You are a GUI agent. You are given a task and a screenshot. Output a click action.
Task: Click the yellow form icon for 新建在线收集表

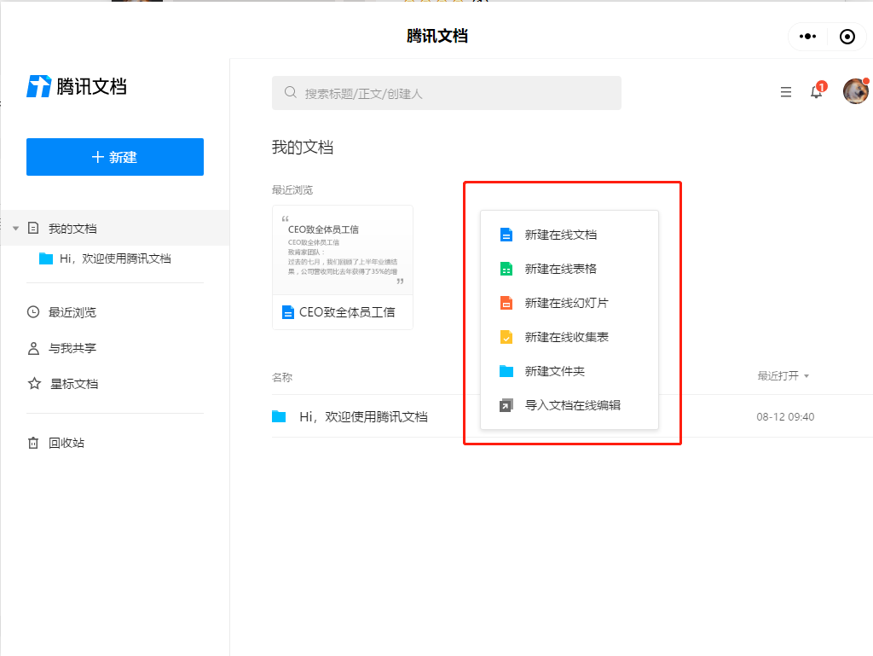[x=506, y=337]
